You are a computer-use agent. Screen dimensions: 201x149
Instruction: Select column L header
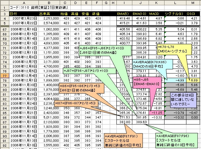tap(175, 3)
